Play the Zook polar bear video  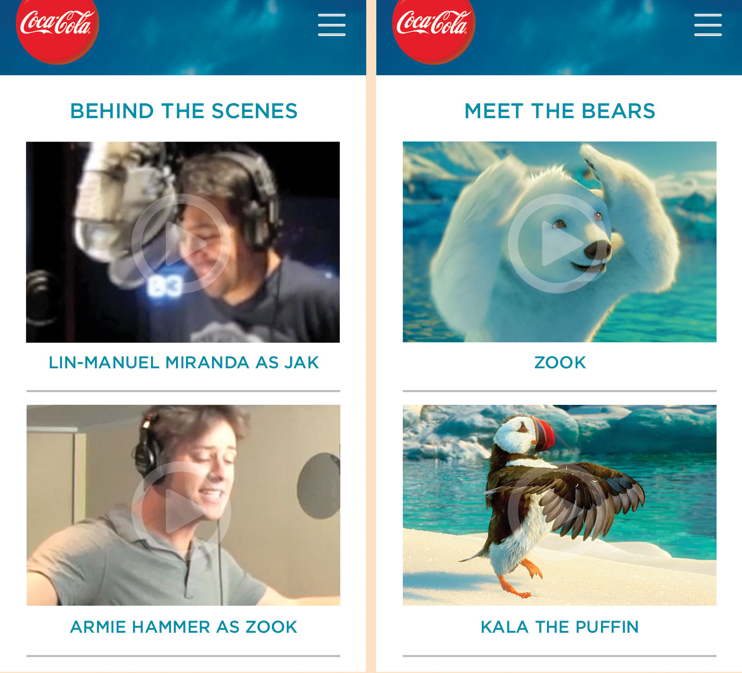click(558, 244)
